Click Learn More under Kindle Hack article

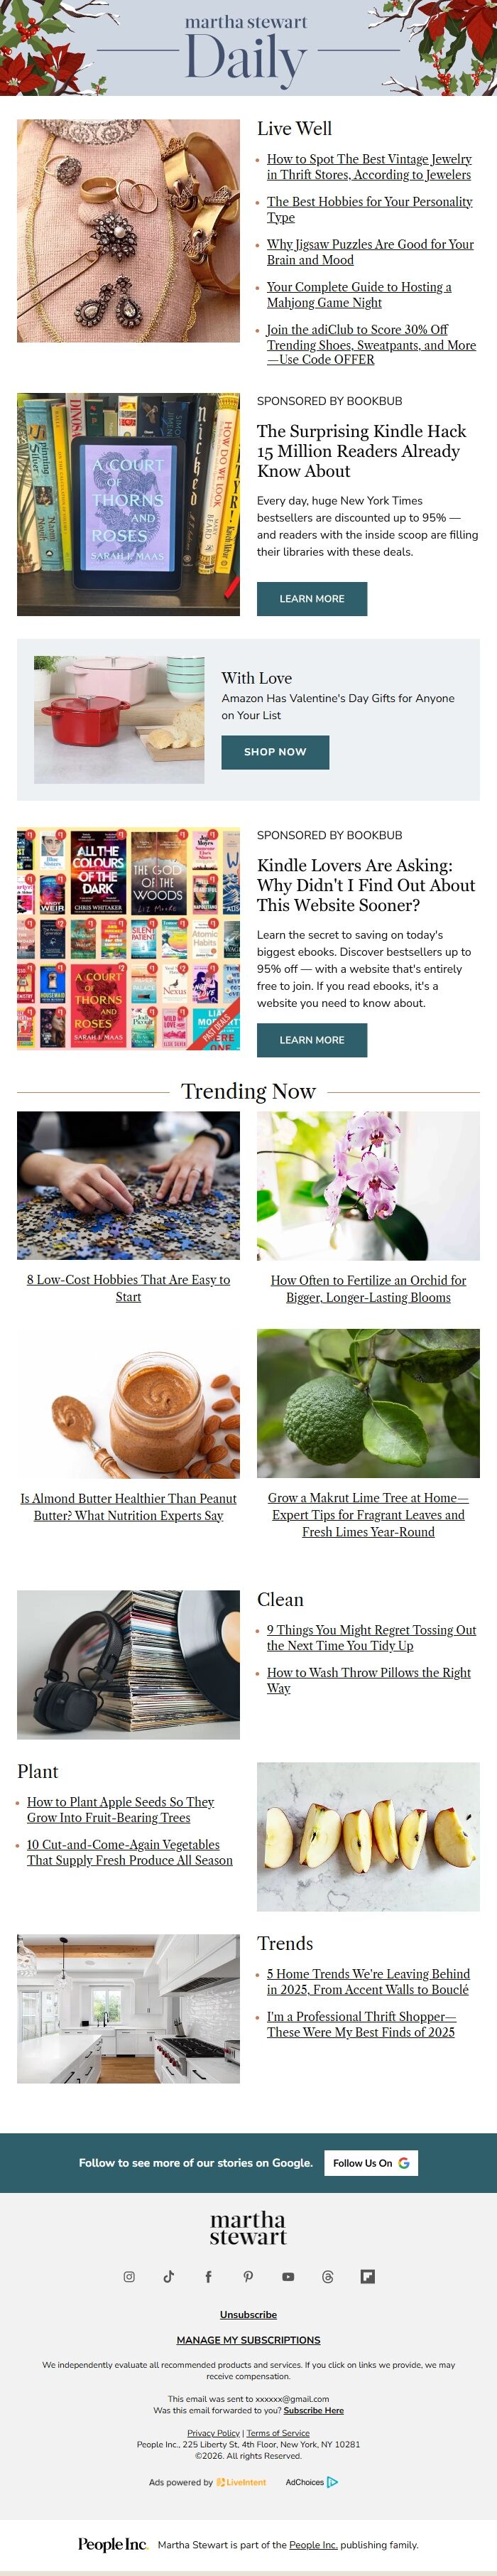point(312,598)
